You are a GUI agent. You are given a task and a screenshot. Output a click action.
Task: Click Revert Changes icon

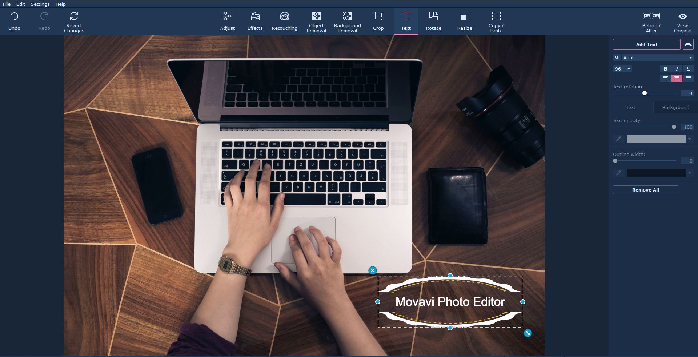pos(74,16)
